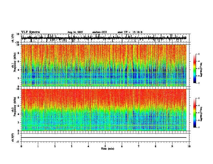Click the ch.1 waveform voltage trace panel
This screenshot has width=213, height=164.
click(106, 38)
